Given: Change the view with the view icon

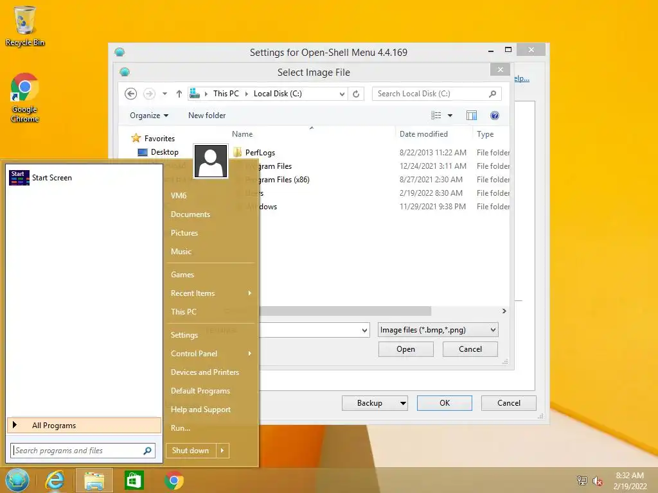Looking at the screenshot, I should tap(436, 116).
